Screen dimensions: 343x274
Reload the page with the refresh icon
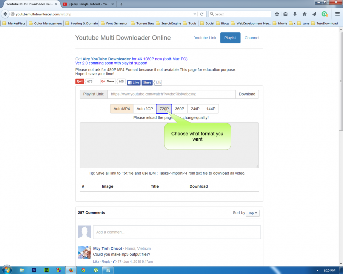coord(202,14)
